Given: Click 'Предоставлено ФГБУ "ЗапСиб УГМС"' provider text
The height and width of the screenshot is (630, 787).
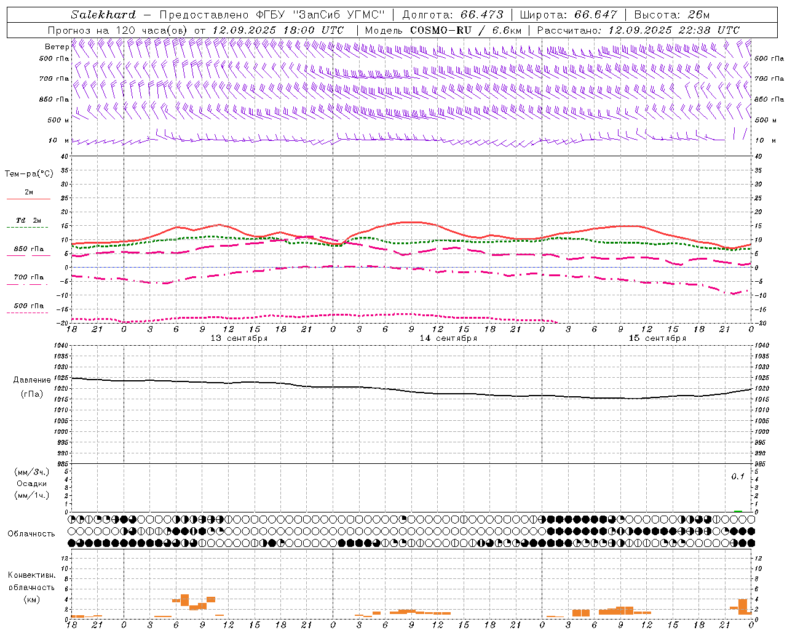Looking at the screenshot, I should [271, 15].
